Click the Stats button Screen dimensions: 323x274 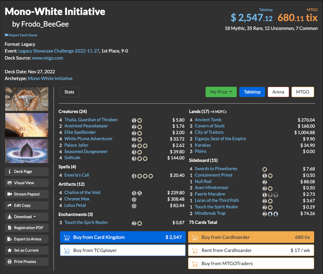tap(69, 92)
